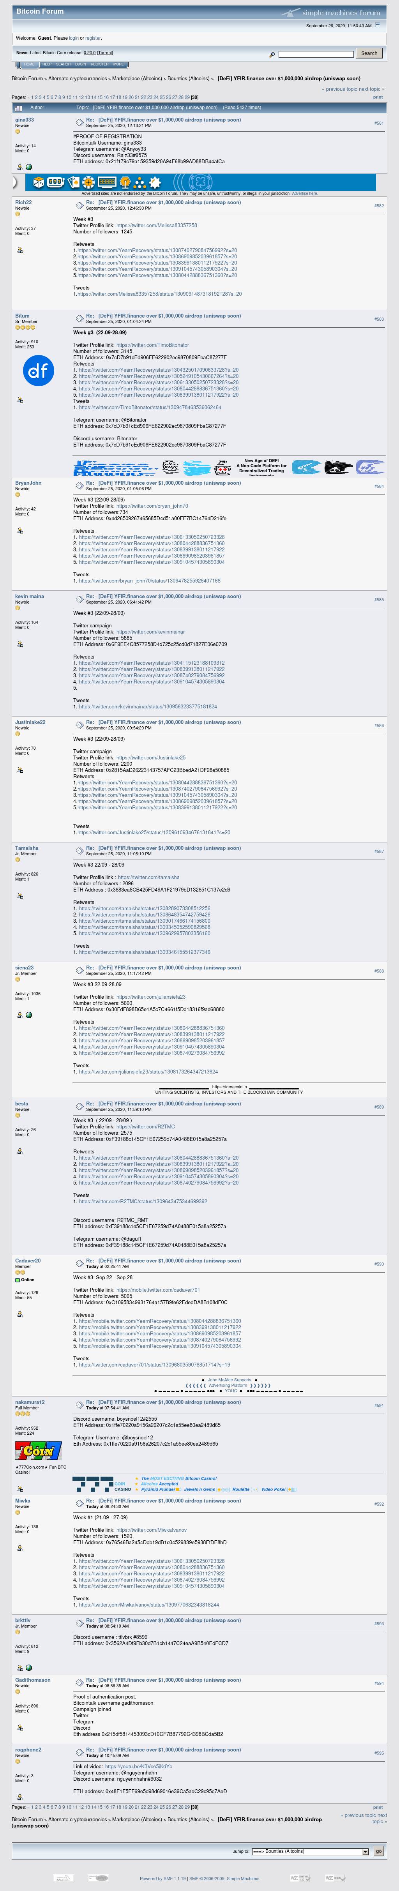This screenshot has width=399, height=1891.
Task: Click Bitum's blue df avatar
Action: [x=38, y=371]
